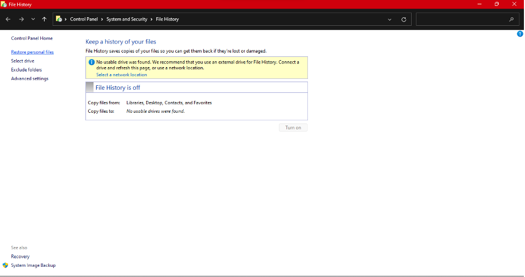Click the Turn on button
Screen dimensions: 525x277
[293, 127]
